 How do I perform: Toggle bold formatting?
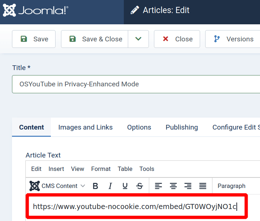point(96,186)
